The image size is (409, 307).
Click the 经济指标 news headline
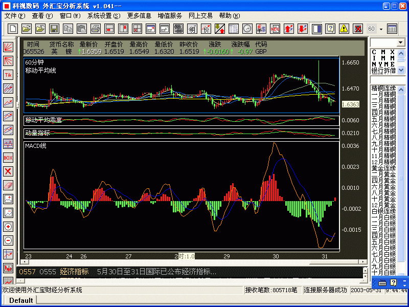[x=74, y=272]
